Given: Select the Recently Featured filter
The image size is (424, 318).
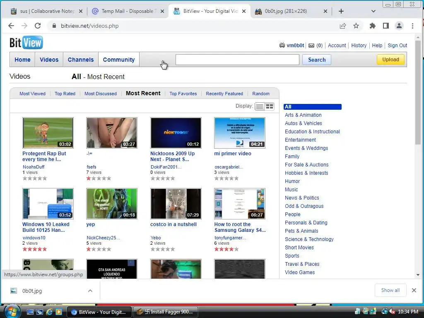Looking at the screenshot, I should (224, 94).
